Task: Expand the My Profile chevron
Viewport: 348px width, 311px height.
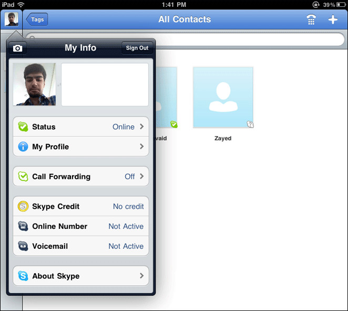Action: pyautogui.click(x=141, y=146)
